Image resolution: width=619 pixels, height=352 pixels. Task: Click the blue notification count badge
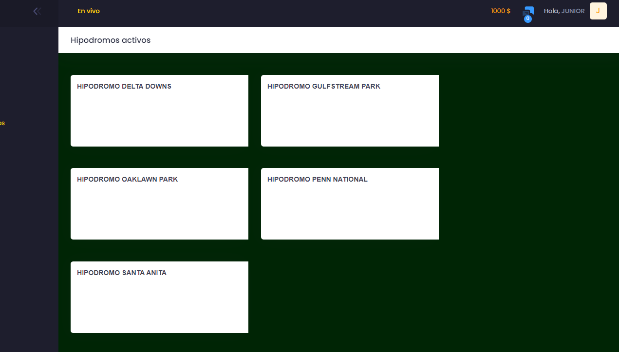pos(527,19)
